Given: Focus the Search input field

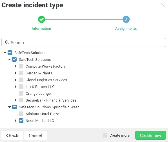Looking at the screenshot, I should [x=84, y=42].
